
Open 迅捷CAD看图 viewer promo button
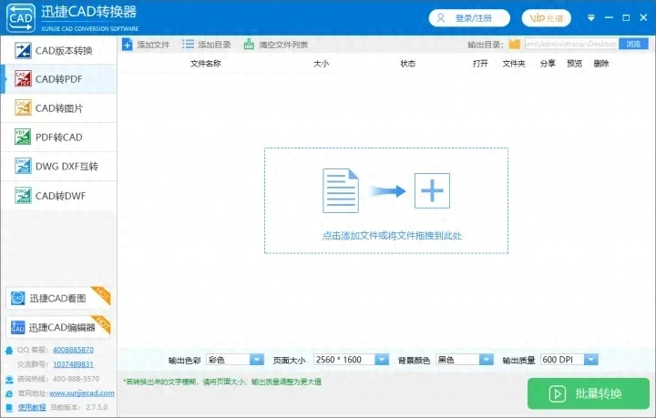click(x=57, y=298)
